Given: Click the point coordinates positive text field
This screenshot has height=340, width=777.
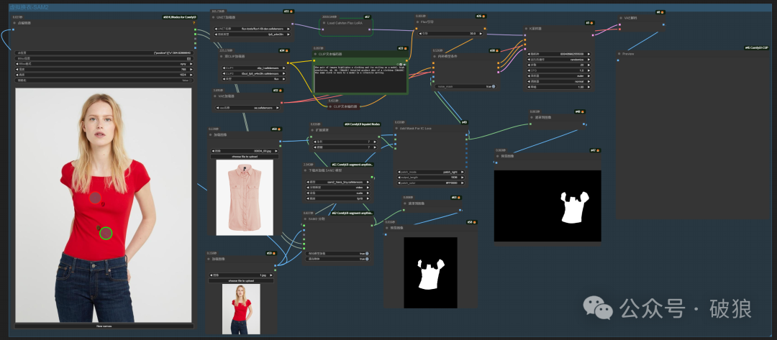Looking at the screenshot, I should [x=104, y=52].
